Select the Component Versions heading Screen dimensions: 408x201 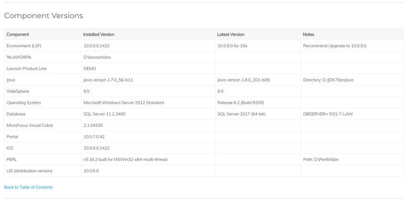(x=44, y=16)
